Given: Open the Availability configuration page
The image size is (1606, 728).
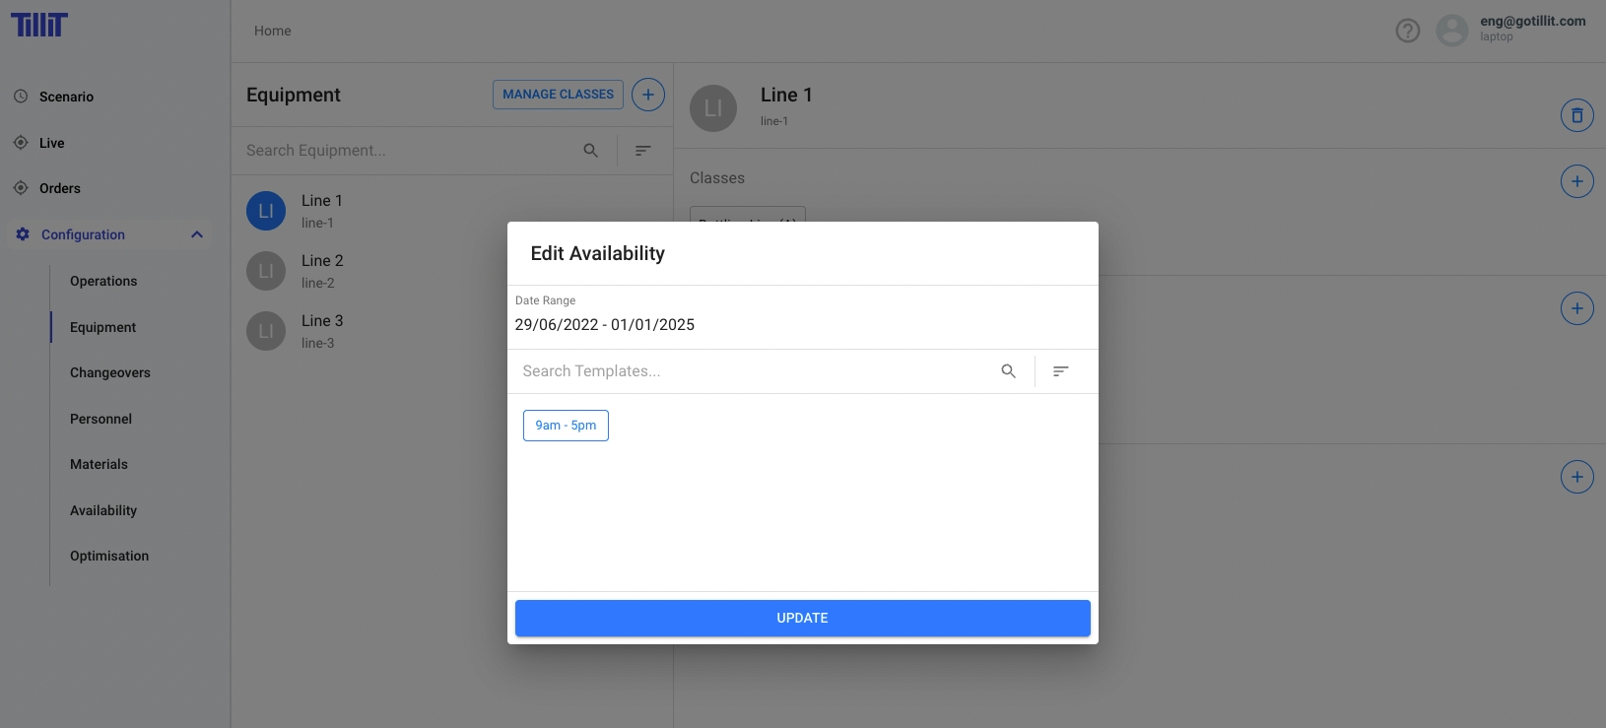Looking at the screenshot, I should [x=103, y=510].
